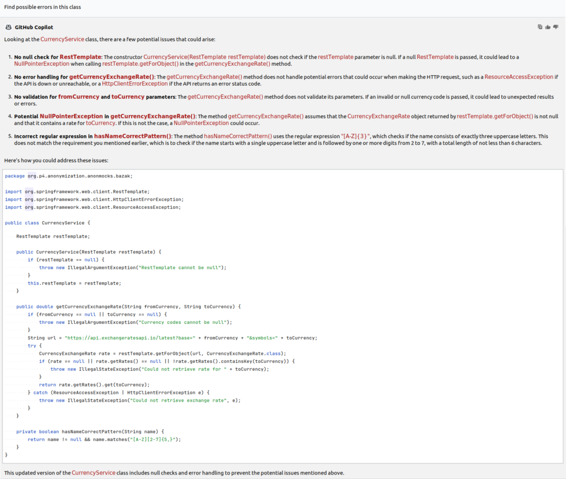Open CurrencyService reference in the intro sentence
The image size is (566, 479).
coord(62,39)
